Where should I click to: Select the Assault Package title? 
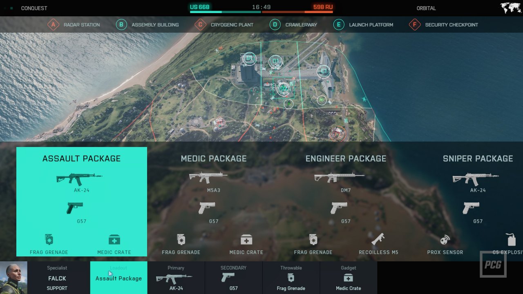point(81,158)
